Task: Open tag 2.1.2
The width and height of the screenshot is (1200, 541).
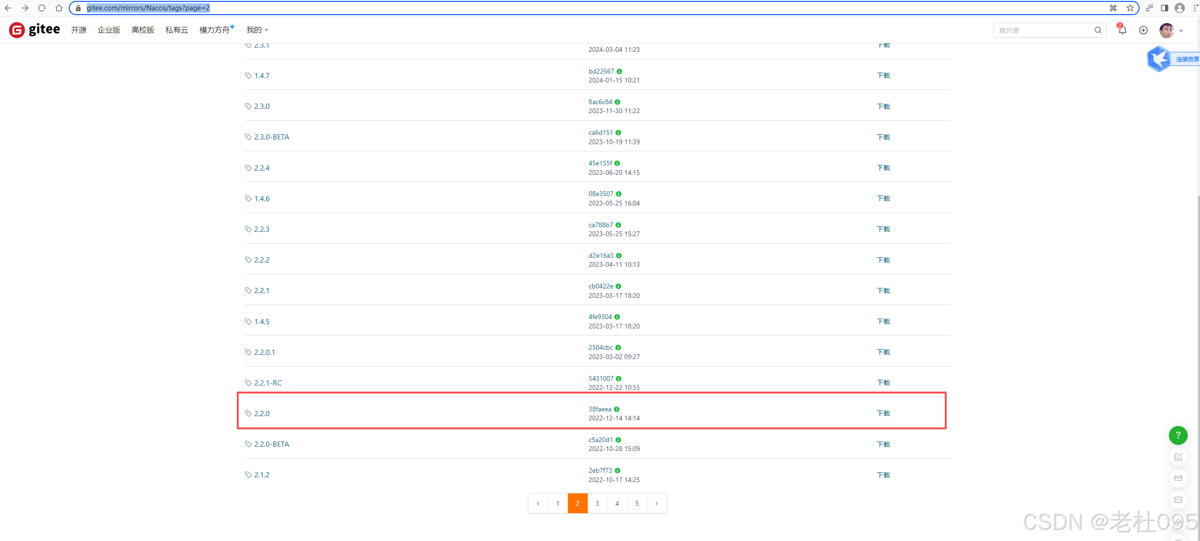Action: pos(262,475)
